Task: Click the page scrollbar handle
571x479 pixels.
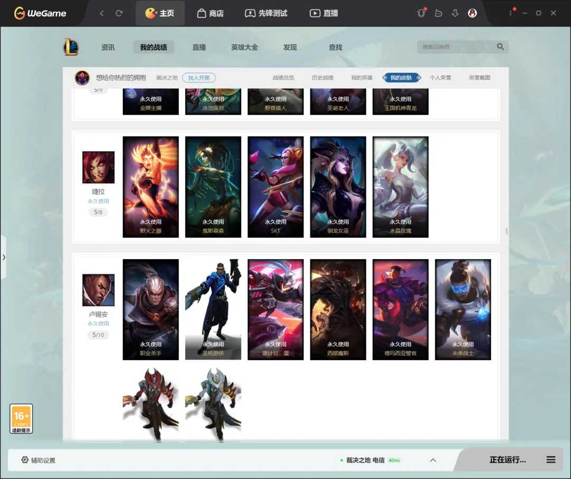Action: pos(506,231)
